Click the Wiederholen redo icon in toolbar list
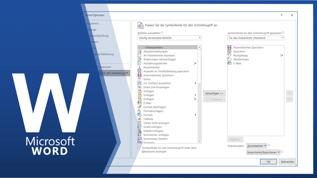The height and width of the screenshot is (178, 317). point(229,59)
